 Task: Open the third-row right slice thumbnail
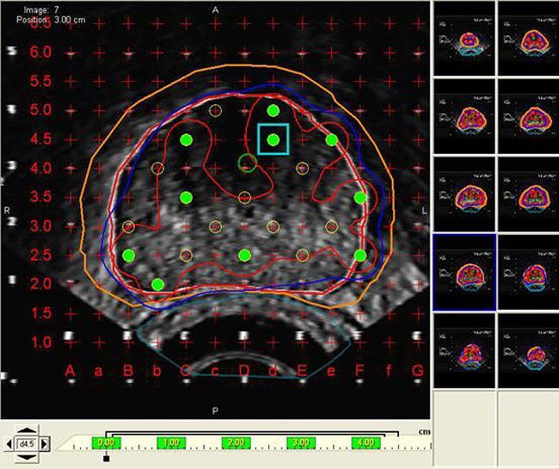[528, 194]
